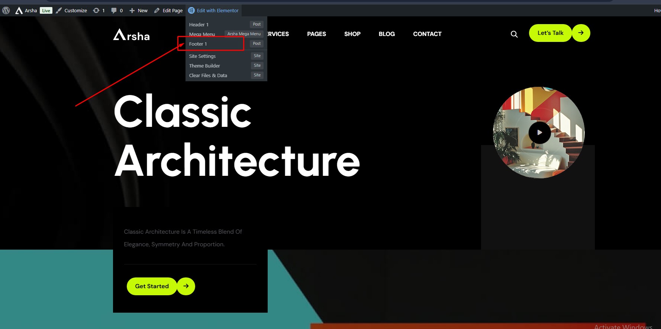Open CONTACT navigation link
The width and height of the screenshot is (661, 329).
[427, 34]
